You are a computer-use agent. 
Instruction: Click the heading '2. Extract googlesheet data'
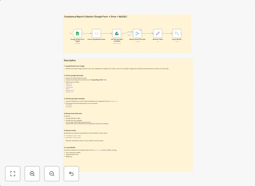click(x=74, y=76)
